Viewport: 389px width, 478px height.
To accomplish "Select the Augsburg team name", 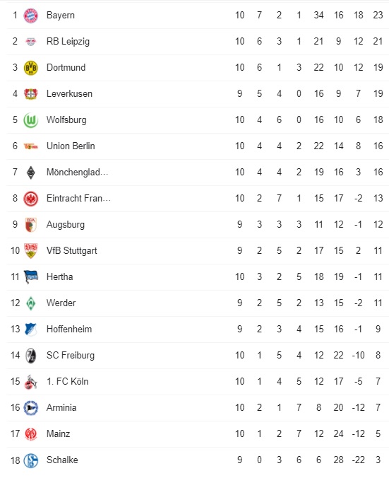I will (66, 225).
